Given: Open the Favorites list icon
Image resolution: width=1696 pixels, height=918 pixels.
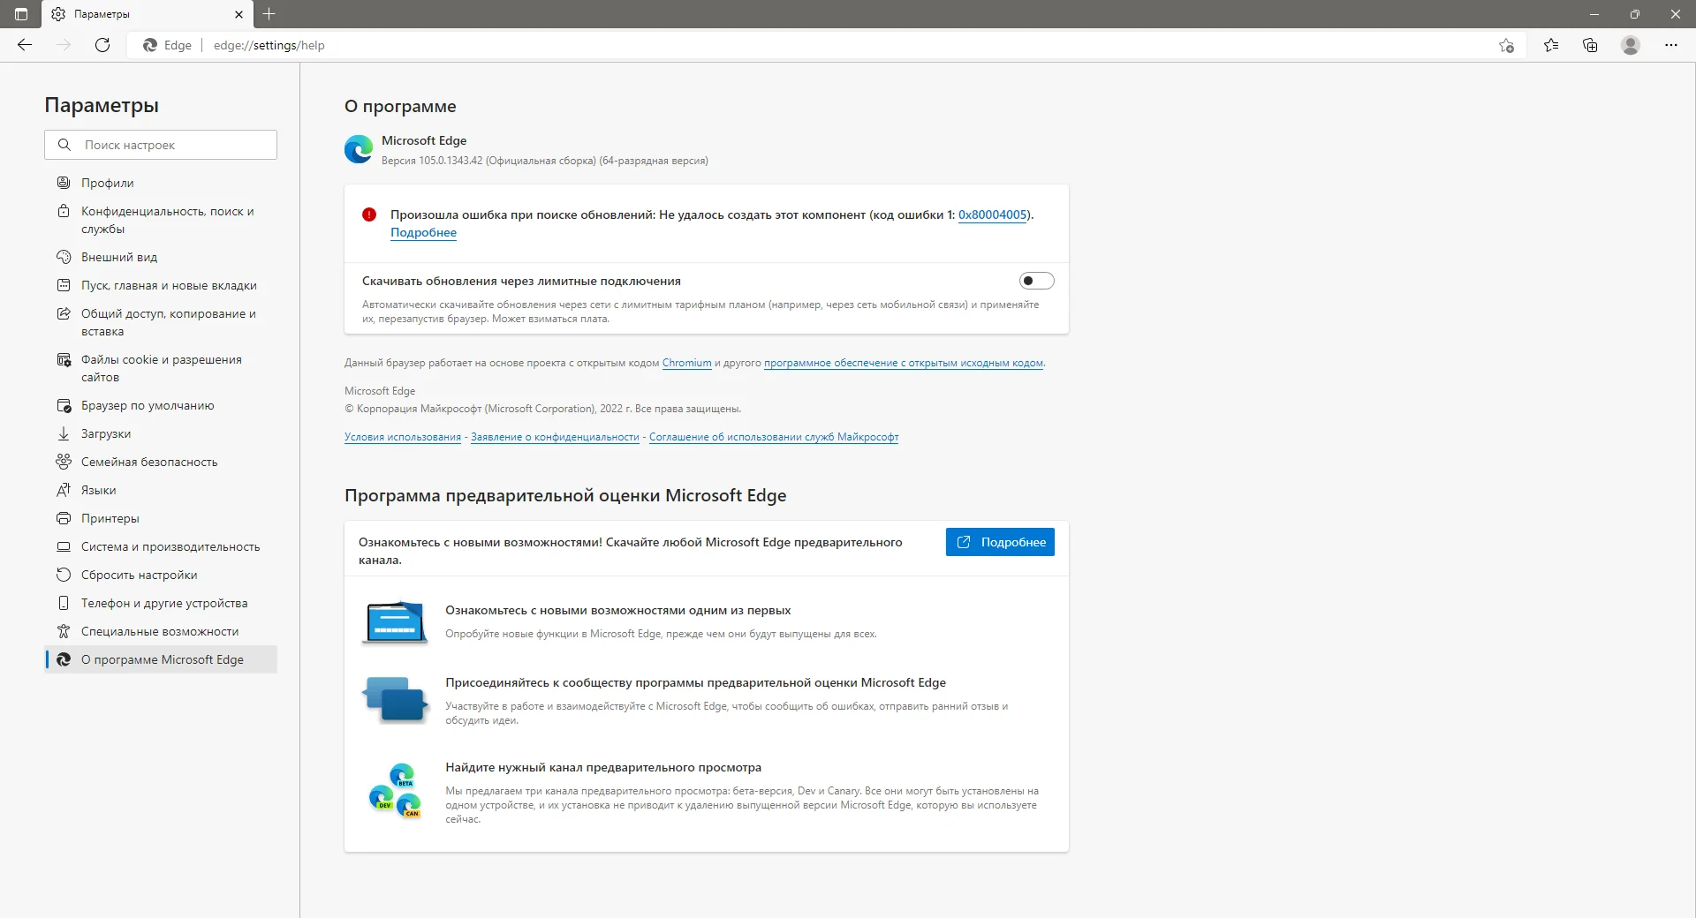Looking at the screenshot, I should [x=1551, y=45].
